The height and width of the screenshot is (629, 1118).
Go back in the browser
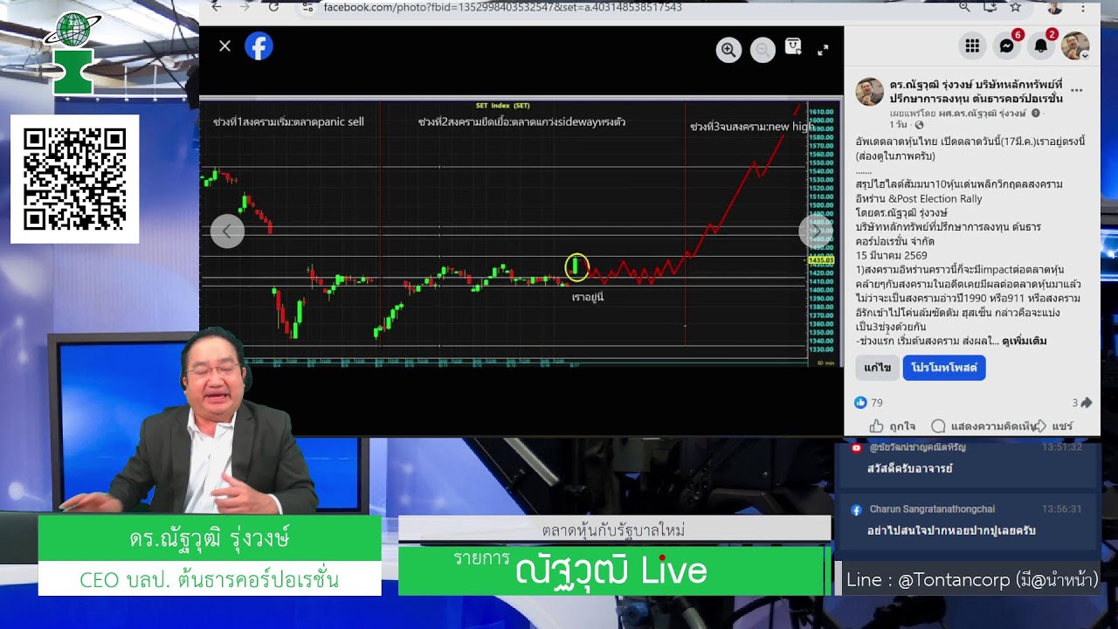[217, 7]
